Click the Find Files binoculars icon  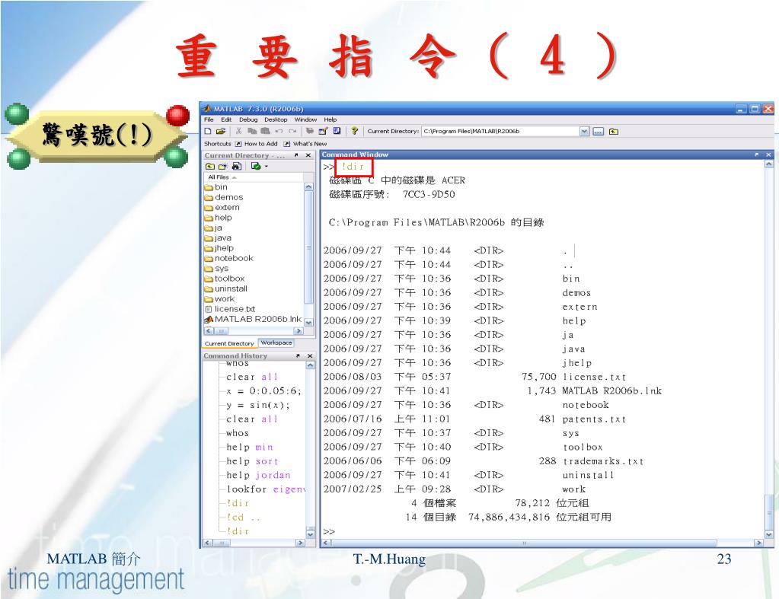(237, 167)
